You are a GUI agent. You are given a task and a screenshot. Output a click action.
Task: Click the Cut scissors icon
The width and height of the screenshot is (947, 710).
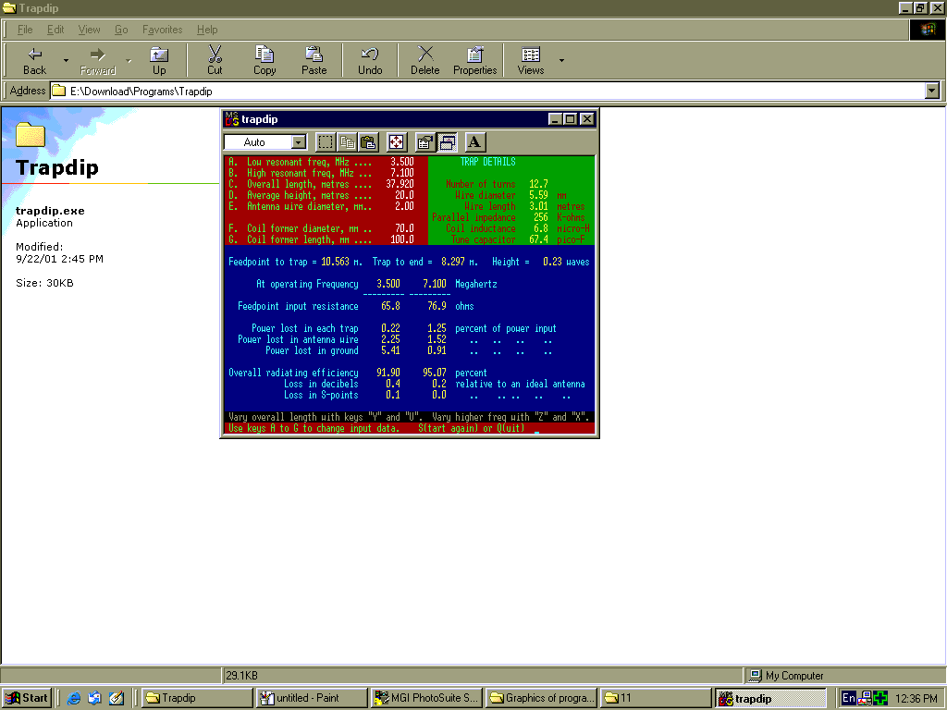215,61
